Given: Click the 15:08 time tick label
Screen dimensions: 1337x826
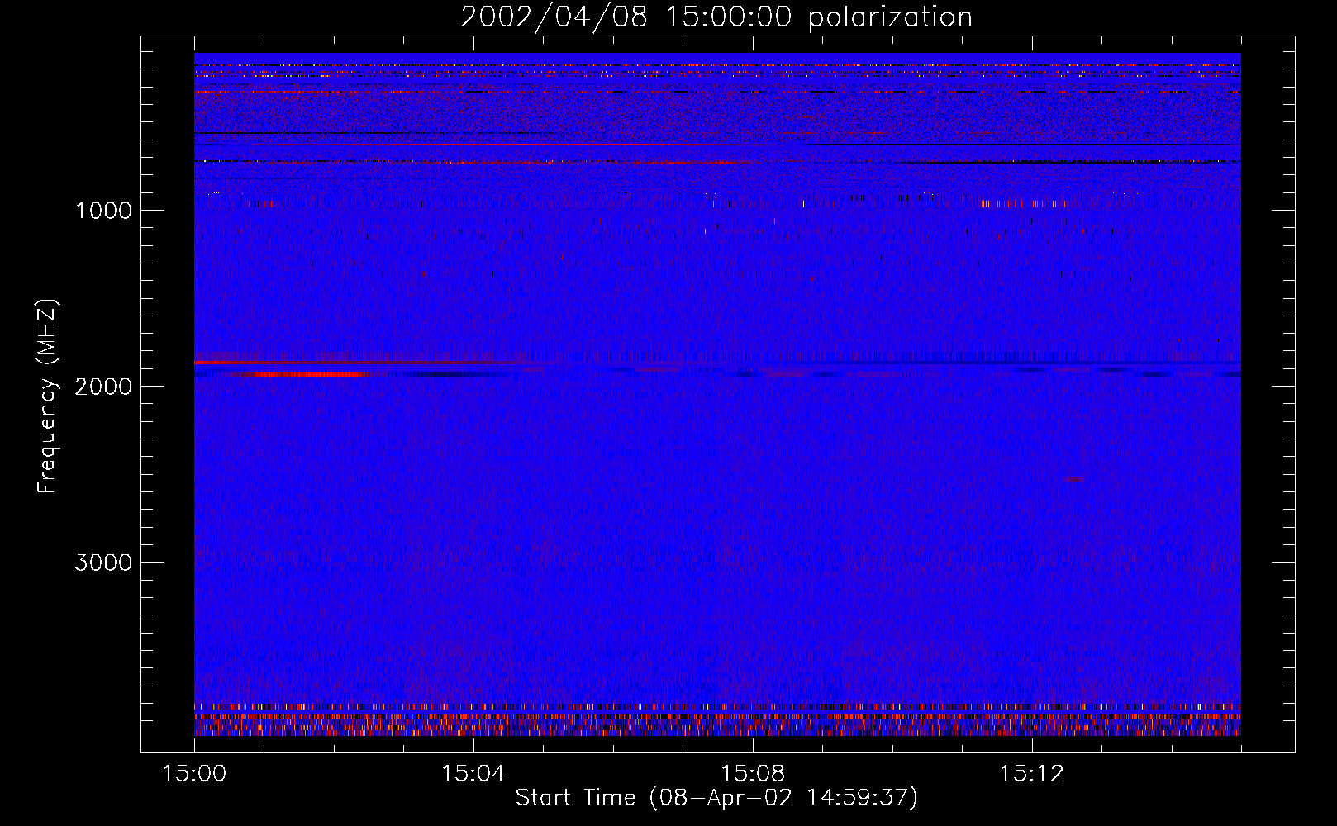Looking at the screenshot, I should pos(752,774).
